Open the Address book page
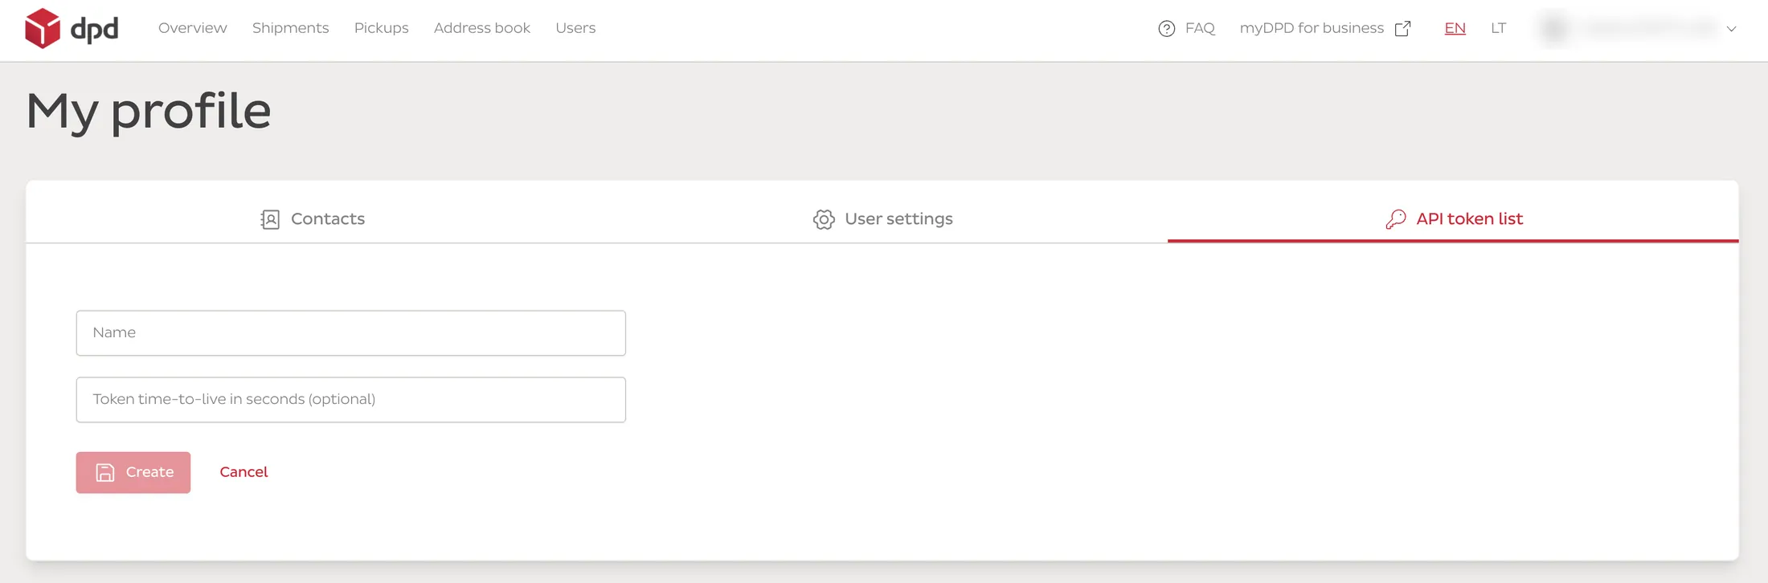1768x583 pixels. [482, 28]
